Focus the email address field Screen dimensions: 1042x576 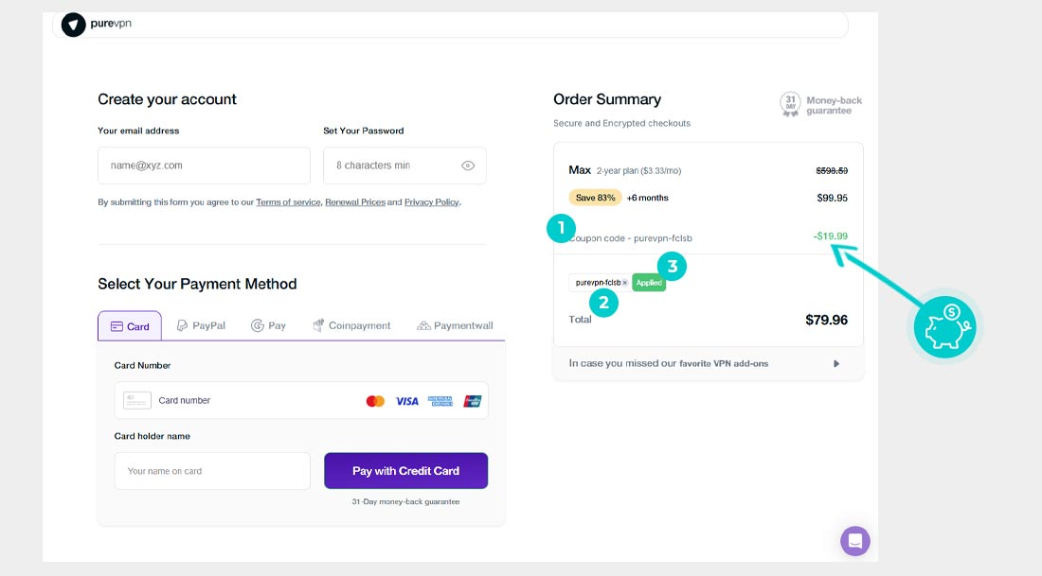204,166
